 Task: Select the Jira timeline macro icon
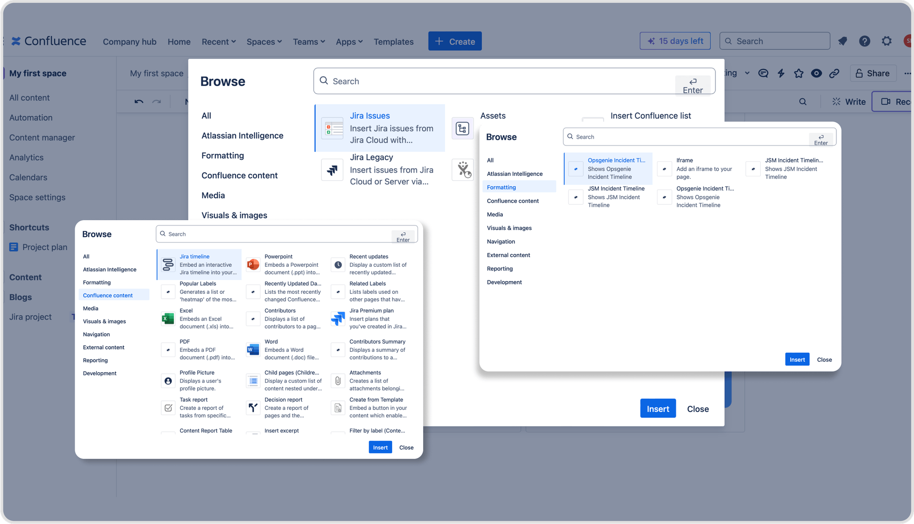[x=168, y=264]
